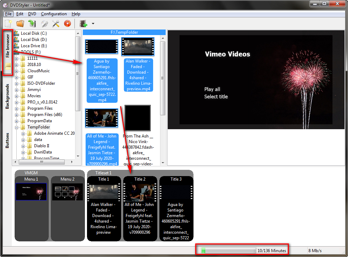Click file list scroll down arrow

(163, 163)
